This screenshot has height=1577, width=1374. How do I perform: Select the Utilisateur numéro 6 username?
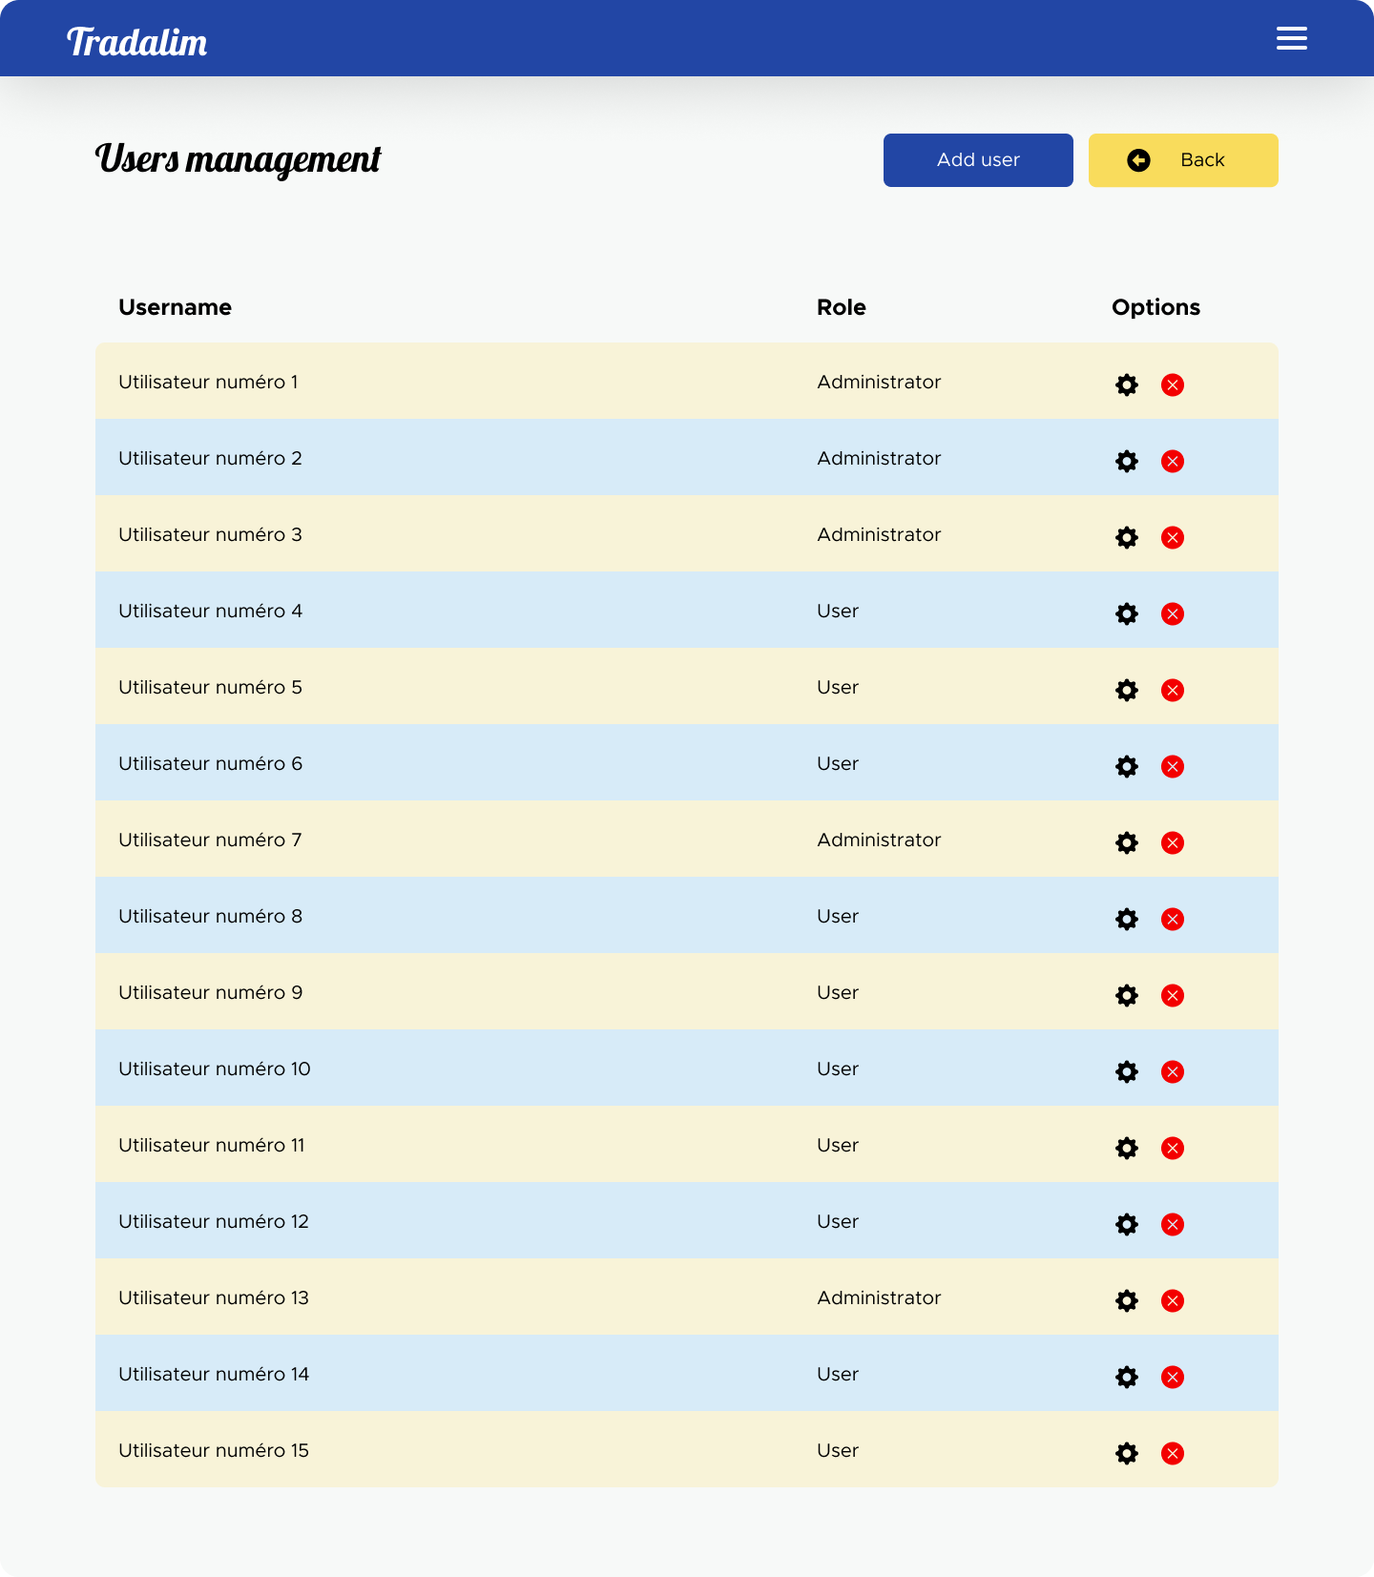(210, 763)
